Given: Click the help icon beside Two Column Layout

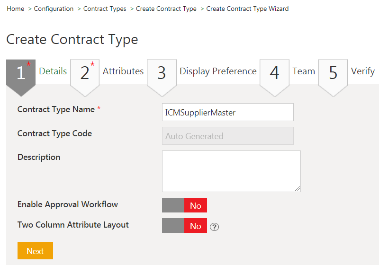Looking at the screenshot, I should click(215, 227).
